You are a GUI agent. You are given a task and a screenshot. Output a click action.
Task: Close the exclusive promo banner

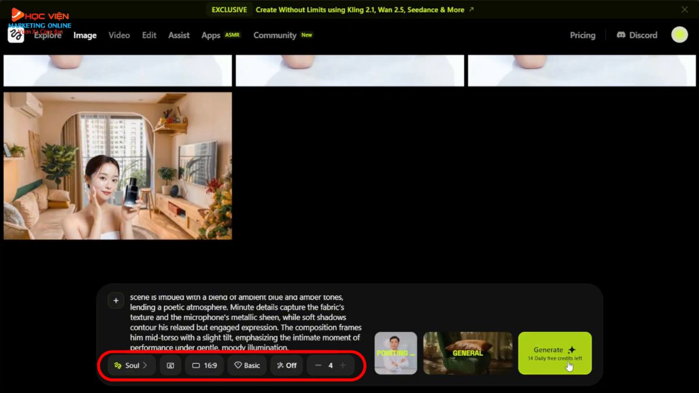point(684,9)
